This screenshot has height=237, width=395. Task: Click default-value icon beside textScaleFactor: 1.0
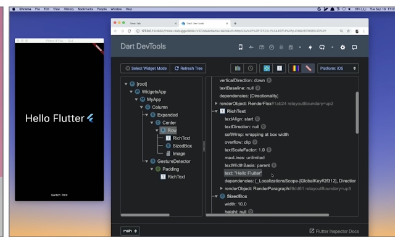(269, 150)
